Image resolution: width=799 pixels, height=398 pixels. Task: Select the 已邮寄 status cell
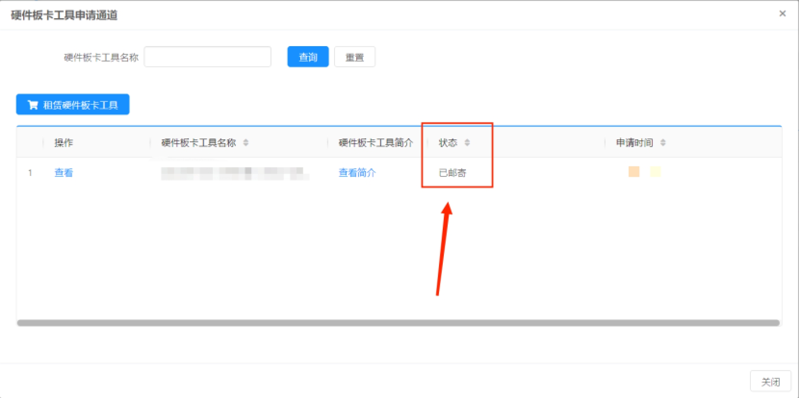coord(452,173)
